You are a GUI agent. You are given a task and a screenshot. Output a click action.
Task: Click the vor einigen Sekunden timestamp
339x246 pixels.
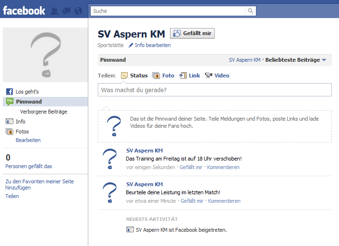point(151,167)
